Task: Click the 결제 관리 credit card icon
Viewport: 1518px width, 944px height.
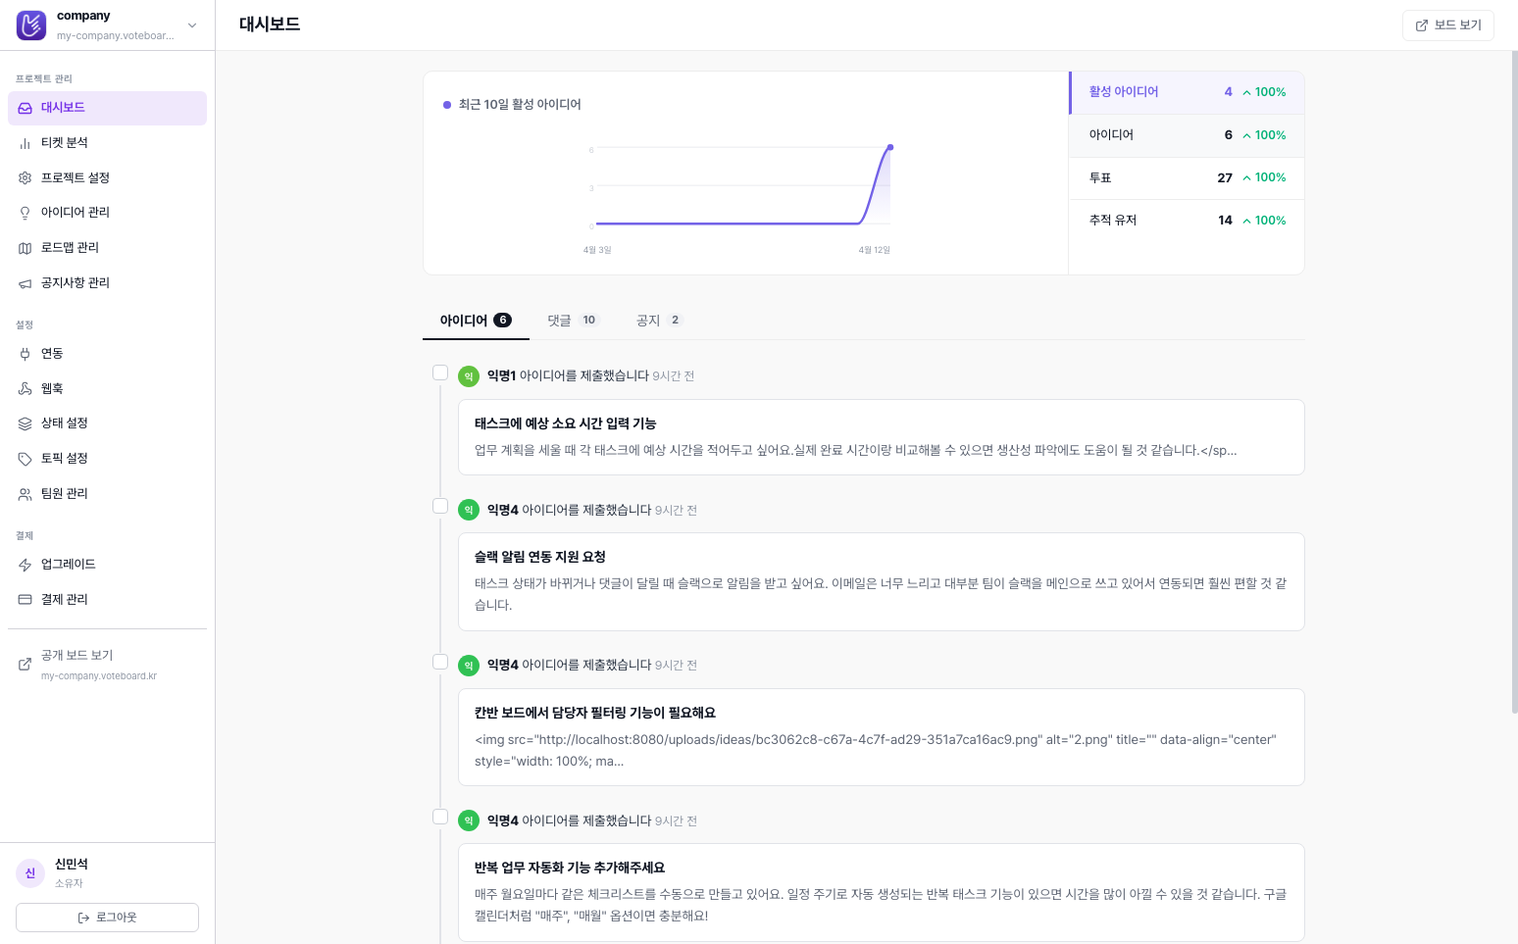Action: 25,600
